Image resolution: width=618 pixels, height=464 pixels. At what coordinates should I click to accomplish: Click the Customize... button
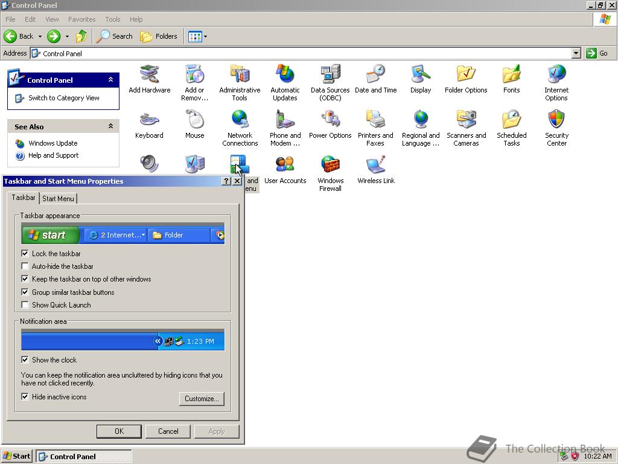pyautogui.click(x=202, y=399)
